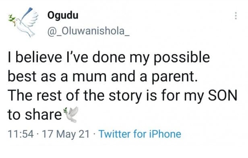248x158 pixels.
Task: Click the word 'story' in the tweet
Action: pyautogui.click(x=125, y=96)
